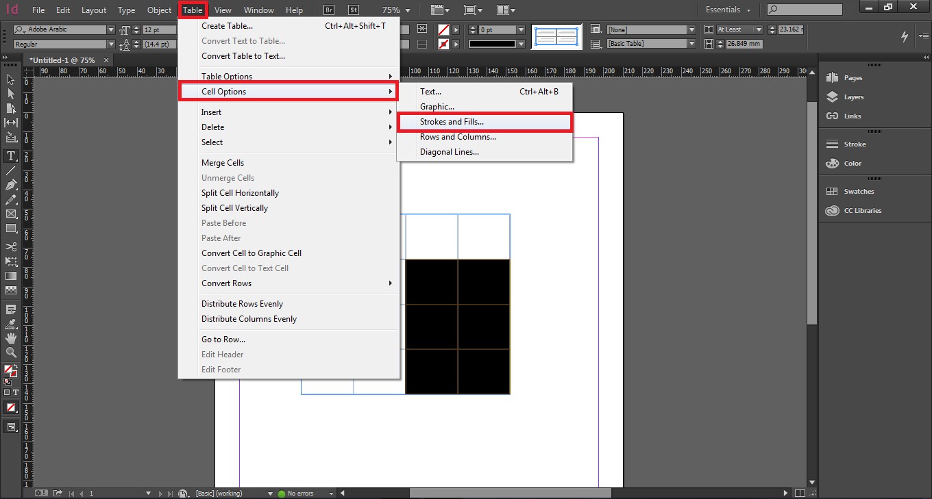Viewport: 932px width, 499px height.
Task: Select the Eyedropper tool
Action: tap(11, 324)
